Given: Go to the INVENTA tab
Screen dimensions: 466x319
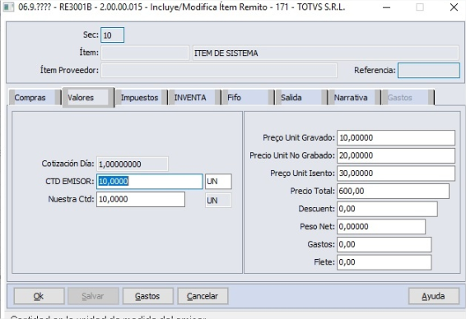Looking at the screenshot, I should point(195,98).
